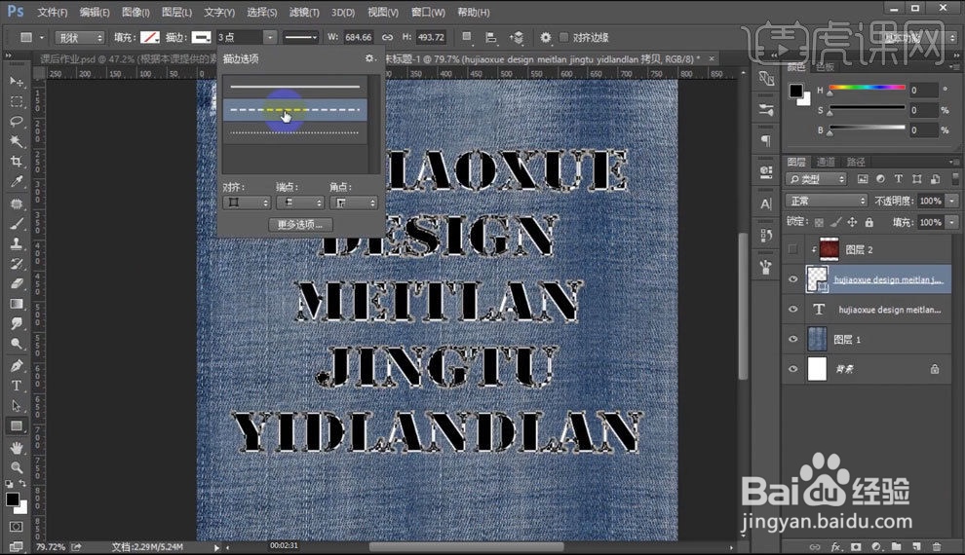Open the 图像(I) menu
The height and width of the screenshot is (555, 965).
(x=135, y=12)
